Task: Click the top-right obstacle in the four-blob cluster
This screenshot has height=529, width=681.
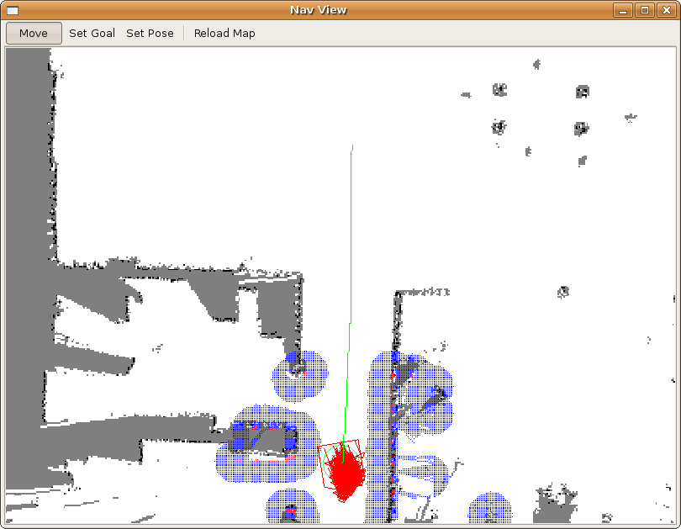Action: (x=582, y=91)
